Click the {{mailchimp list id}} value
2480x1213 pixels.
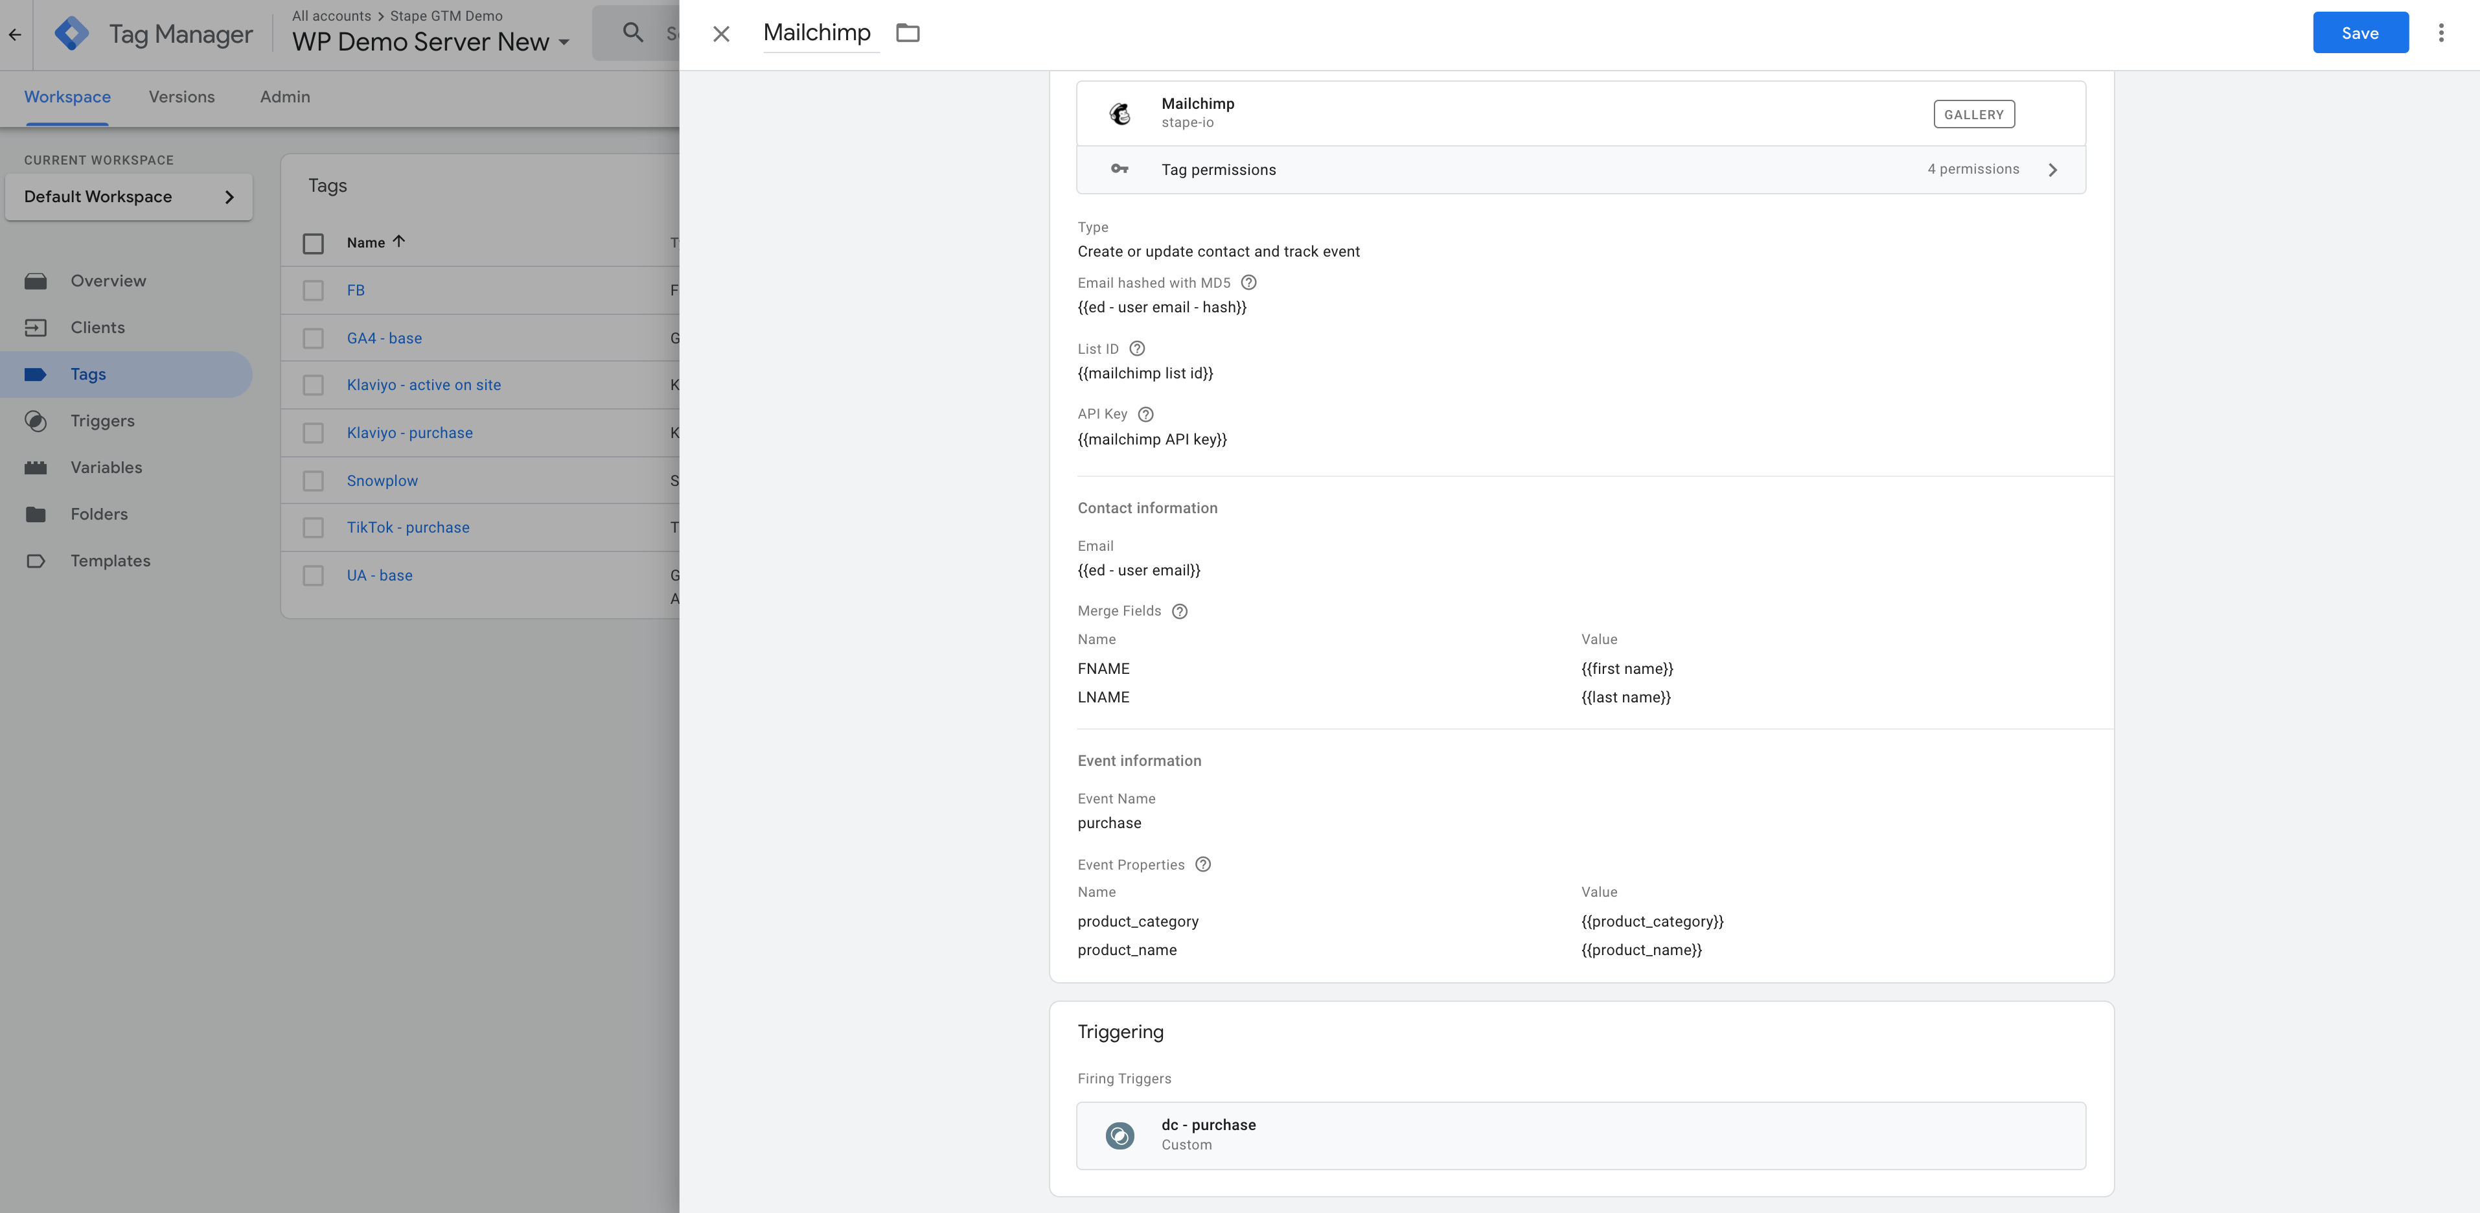click(1145, 373)
